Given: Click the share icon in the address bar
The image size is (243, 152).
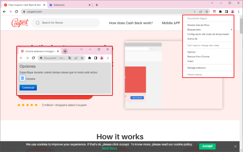Looking at the screenshot, I should tap(201, 12).
